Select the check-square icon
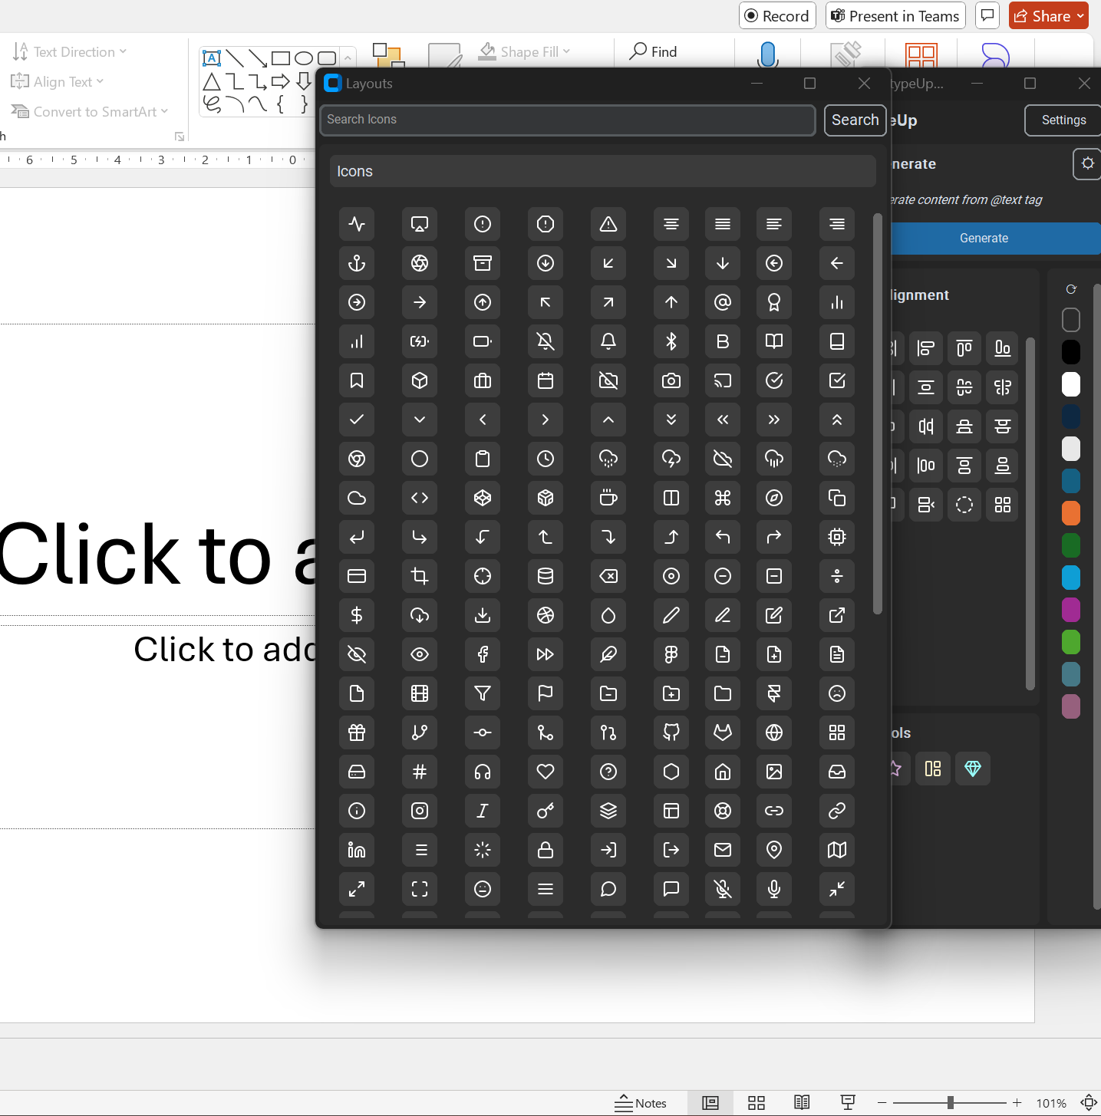The image size is (1101, 1116). click(x=837, y=380)
